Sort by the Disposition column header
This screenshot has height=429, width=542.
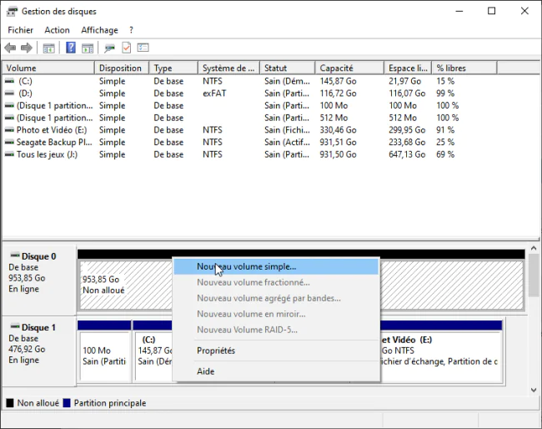(122, 68)
